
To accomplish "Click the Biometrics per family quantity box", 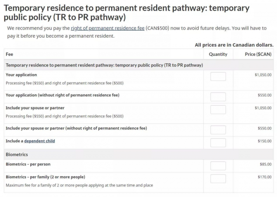I will coord(218,178).
